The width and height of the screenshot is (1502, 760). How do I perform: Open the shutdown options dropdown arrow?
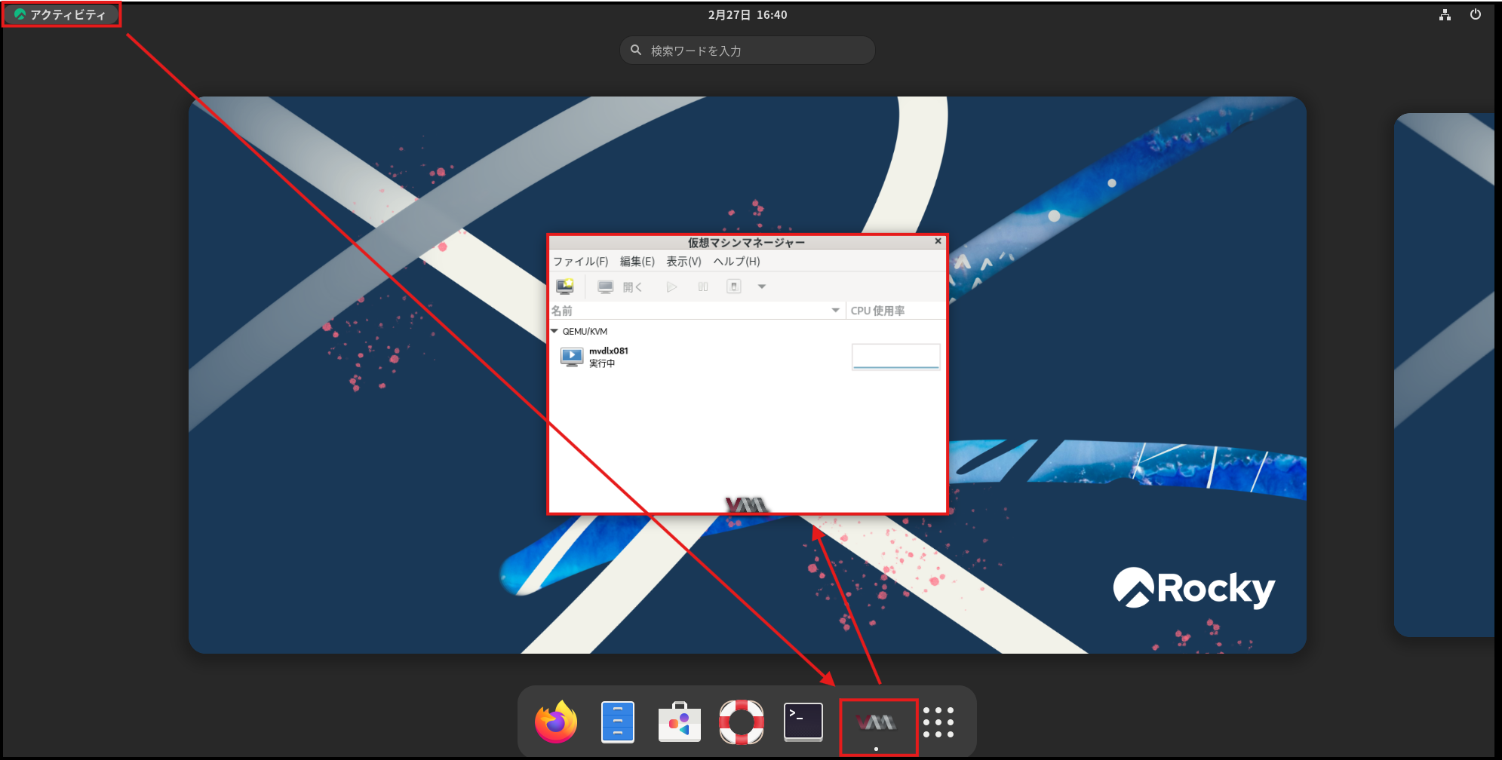pos(762,287)
